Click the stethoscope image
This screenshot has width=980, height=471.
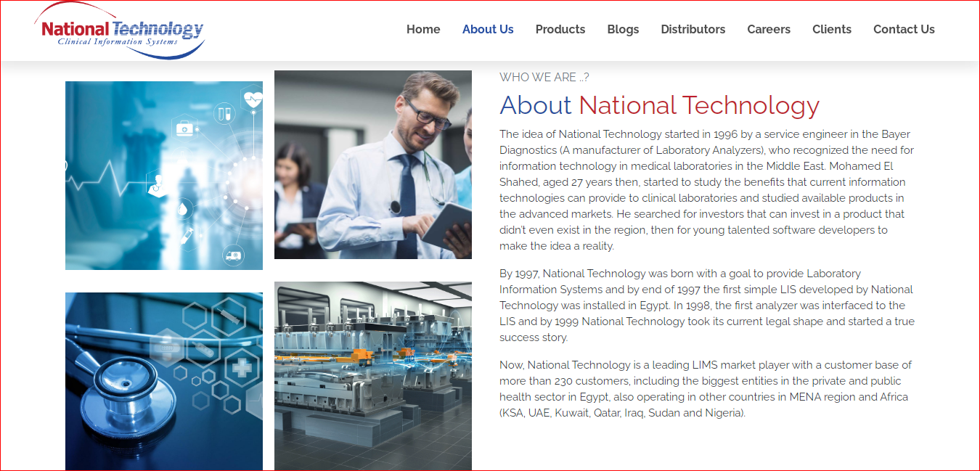164,382
